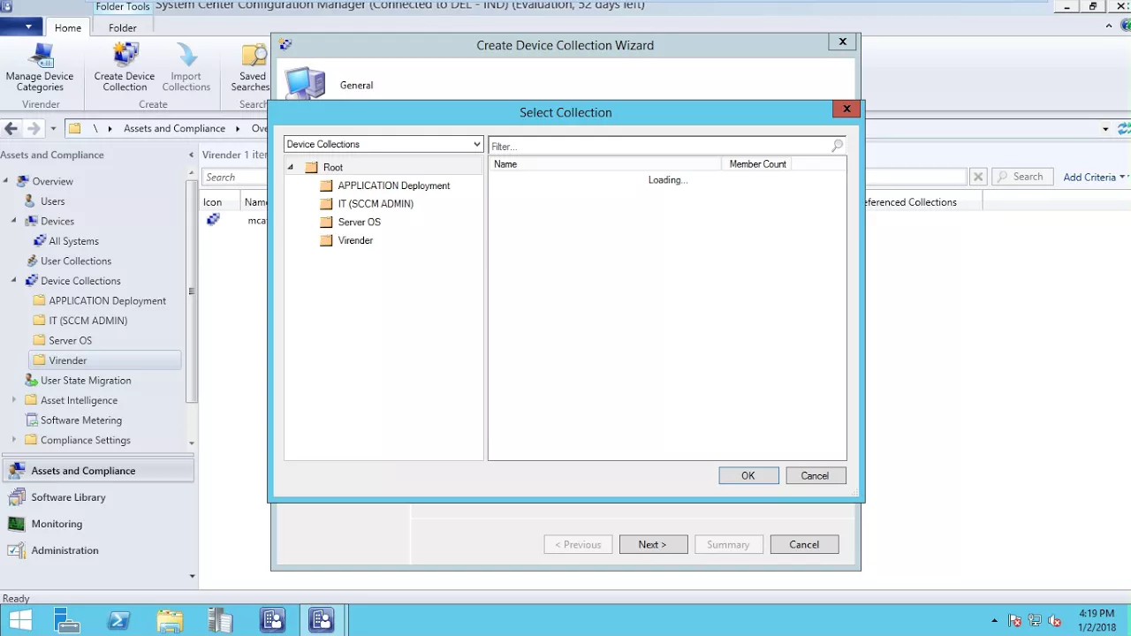Select Server OS folder in Select Collection tree
The height and width of the screenshot is (636, 1131).
click(350, 222)
